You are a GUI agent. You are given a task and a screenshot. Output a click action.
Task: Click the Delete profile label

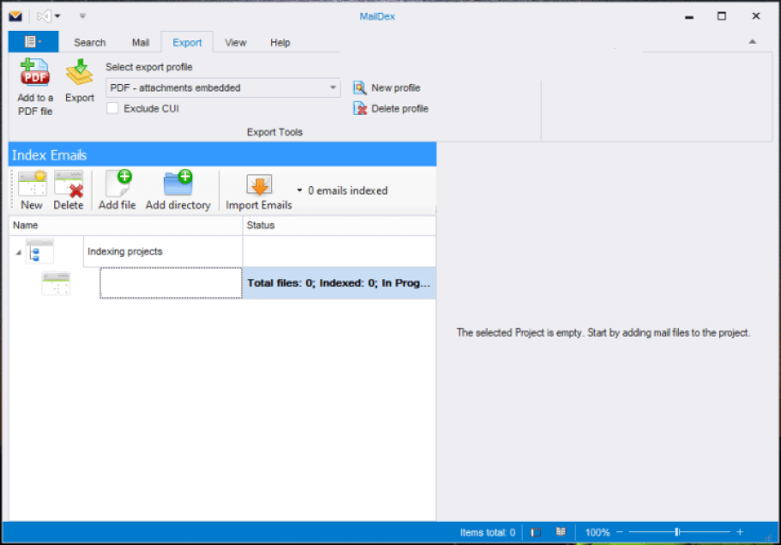coord(400,109)
